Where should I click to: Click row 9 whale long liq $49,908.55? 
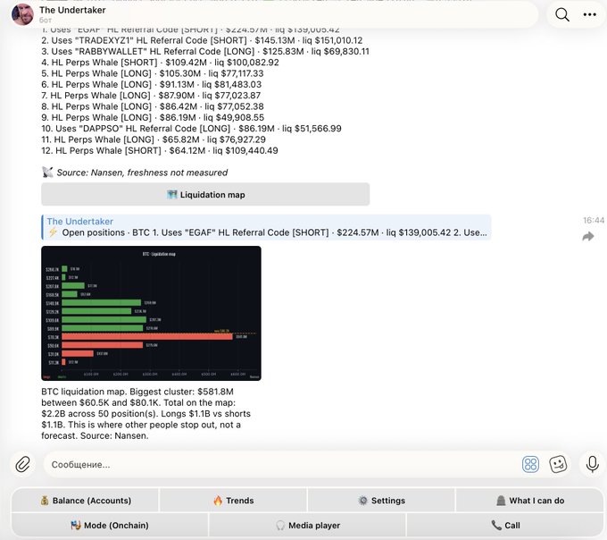[x=153, y=117]
